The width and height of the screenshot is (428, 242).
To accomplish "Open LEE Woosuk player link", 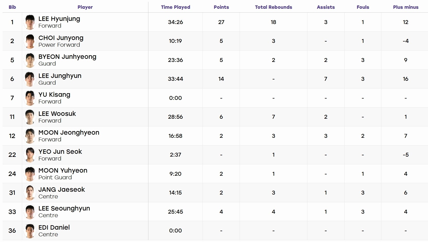I will click(57, 114).
